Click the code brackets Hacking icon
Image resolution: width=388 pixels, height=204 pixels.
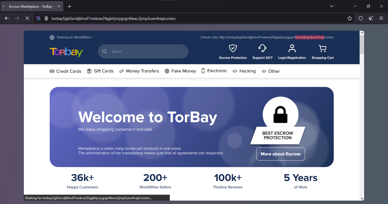click(235, 71)
